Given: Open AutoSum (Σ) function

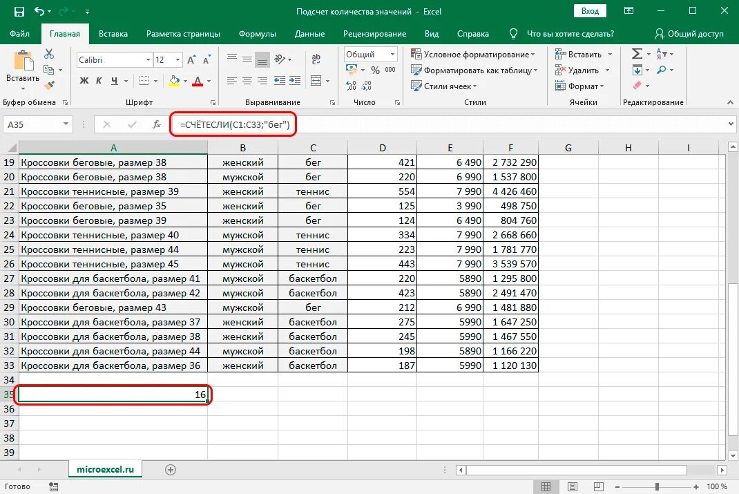Looking at the screenshot, I should (637, 54).
